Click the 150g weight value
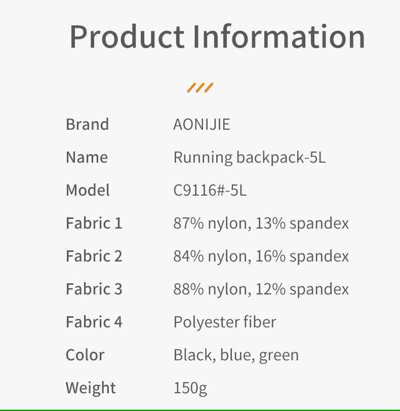This screenshot has width=400, height=411. pyautogui.click(x=190, y=388)
